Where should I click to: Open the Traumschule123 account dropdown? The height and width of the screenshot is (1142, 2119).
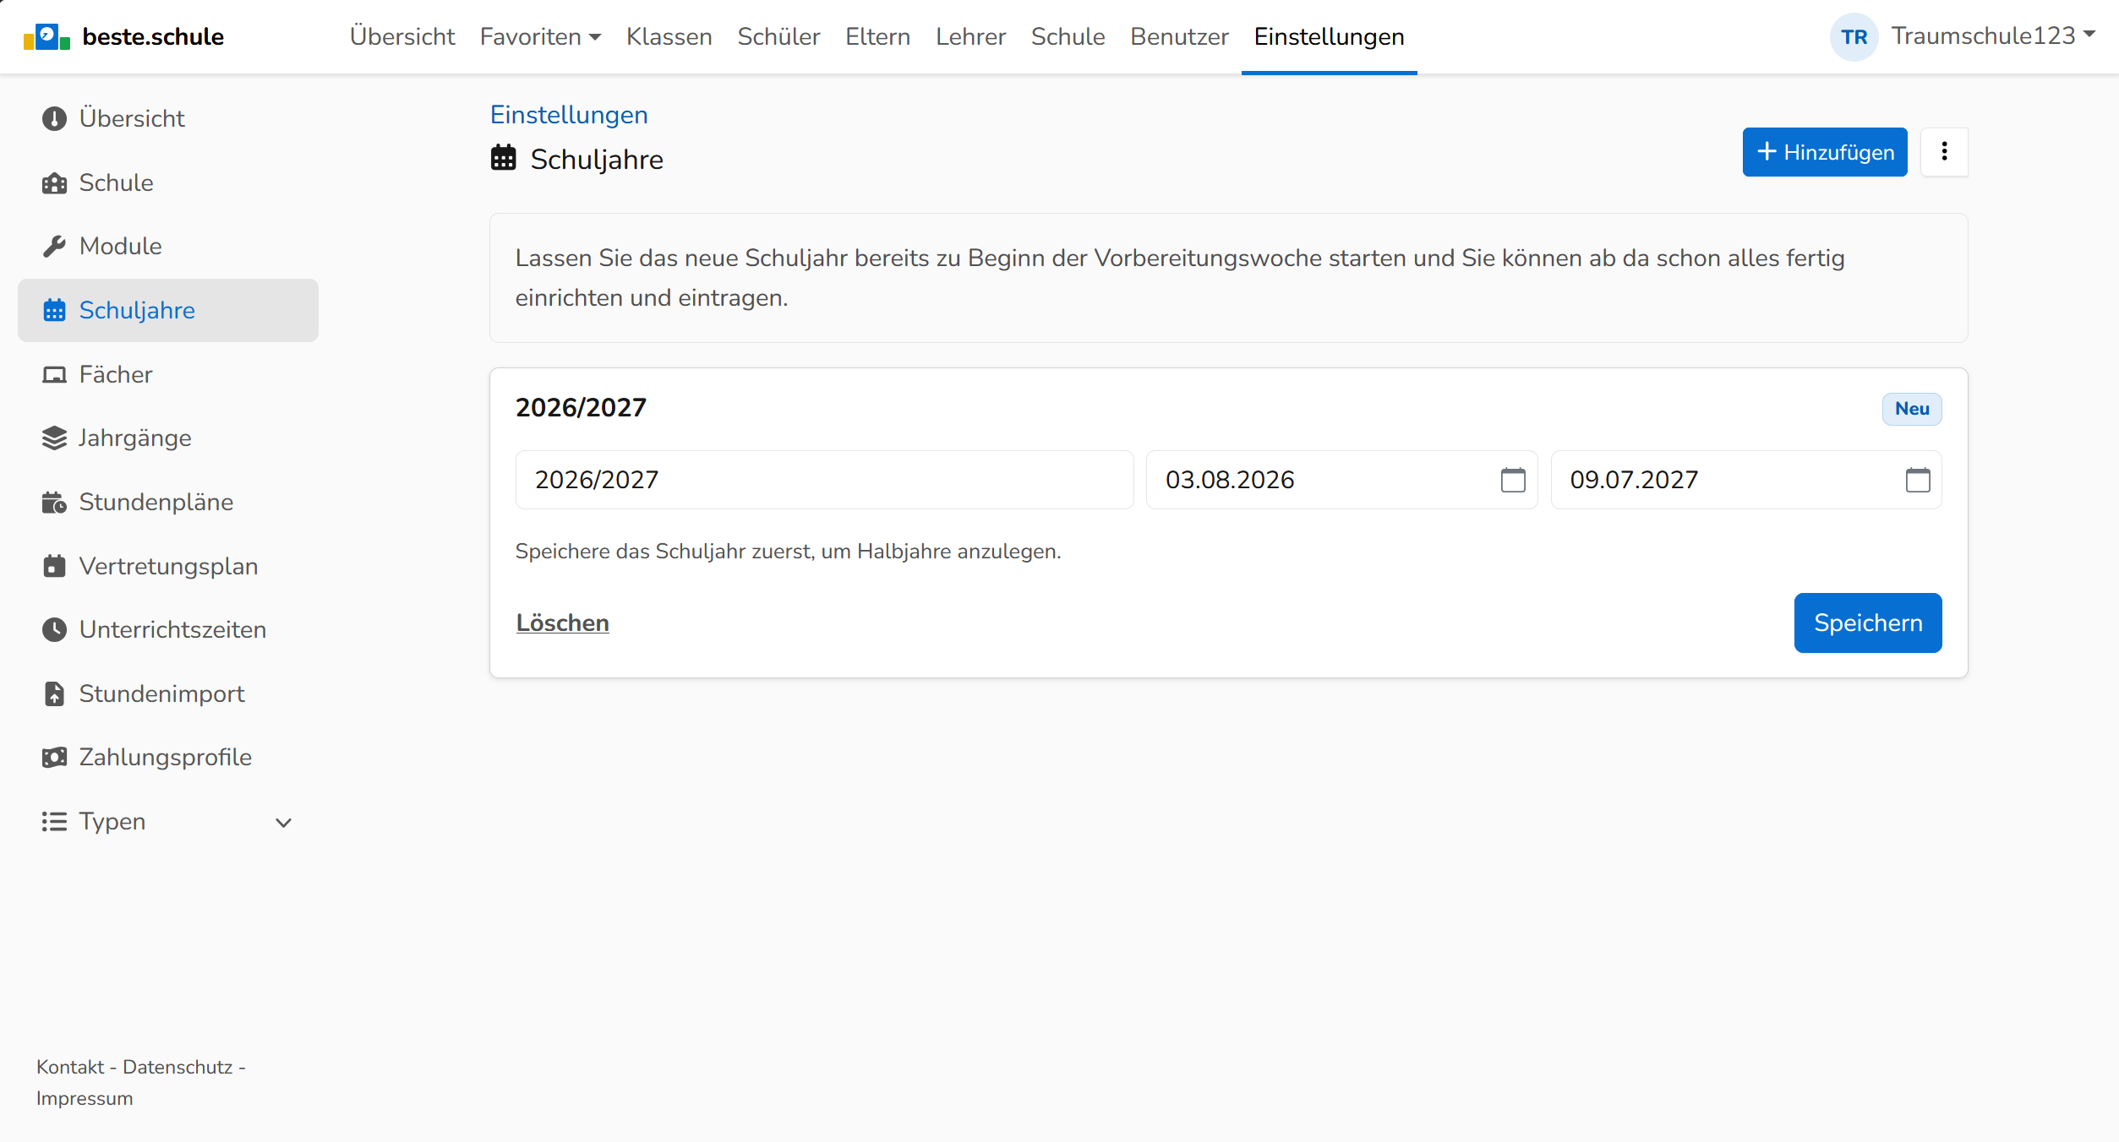(1992, 36)
